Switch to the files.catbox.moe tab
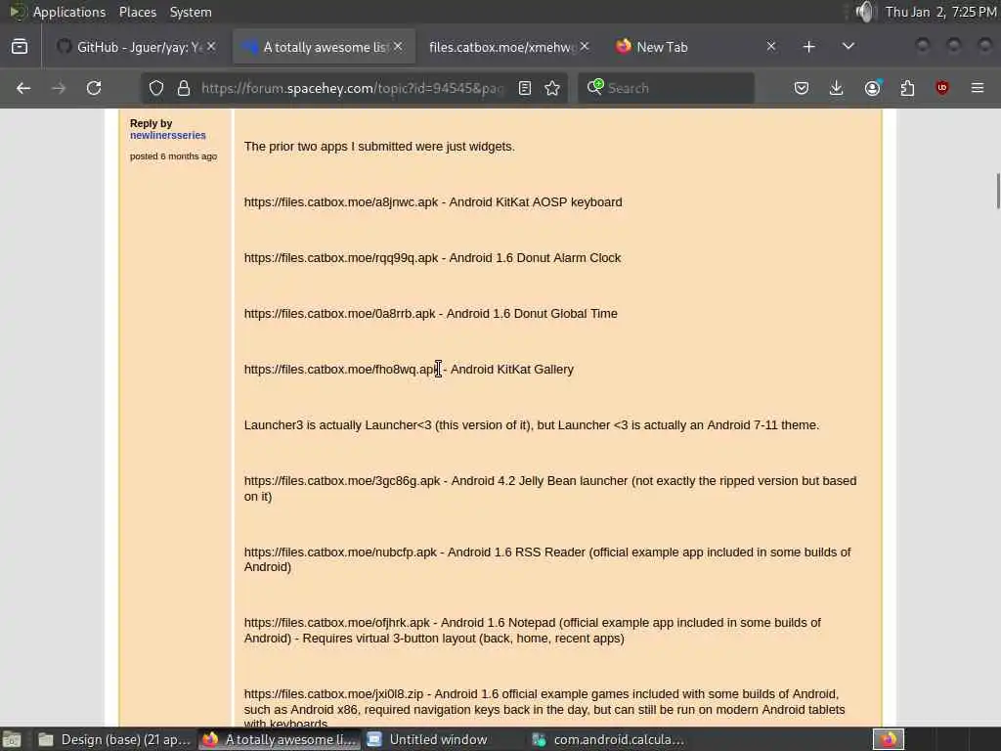This screenshot has width=1001, height=751. pyautogui.click(x=502, y=47)
